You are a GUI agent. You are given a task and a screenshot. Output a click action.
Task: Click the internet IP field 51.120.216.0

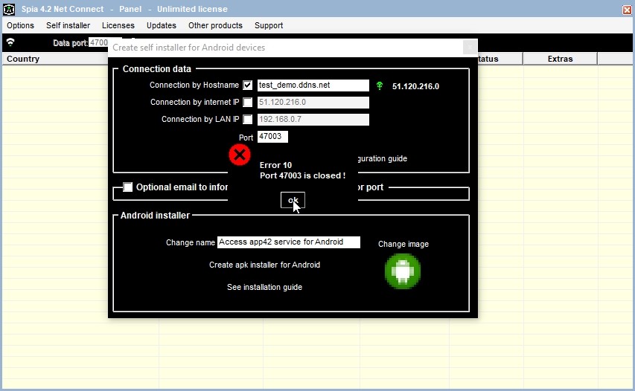pyautogui.click(x=313, y=103)
